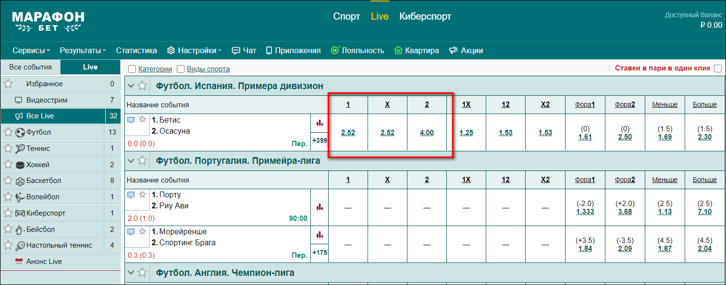Screen dimensions: 726x285
Task: Select the 4.00 odds for Осасуна win
Action: 427,133
